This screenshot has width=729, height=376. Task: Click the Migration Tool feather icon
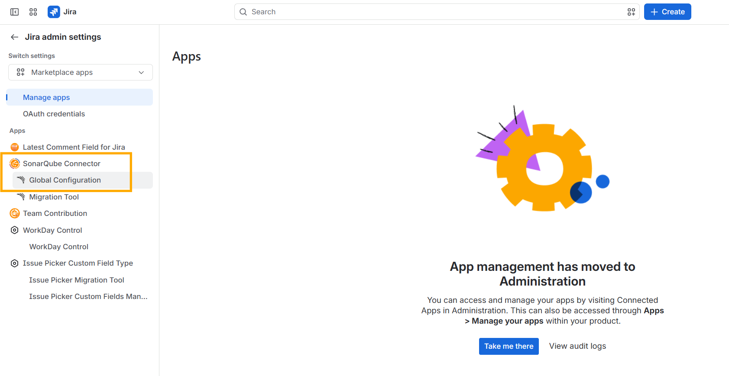pos(21,197)
